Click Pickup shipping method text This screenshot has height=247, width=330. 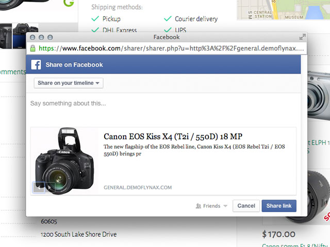[x=111, y=19]
